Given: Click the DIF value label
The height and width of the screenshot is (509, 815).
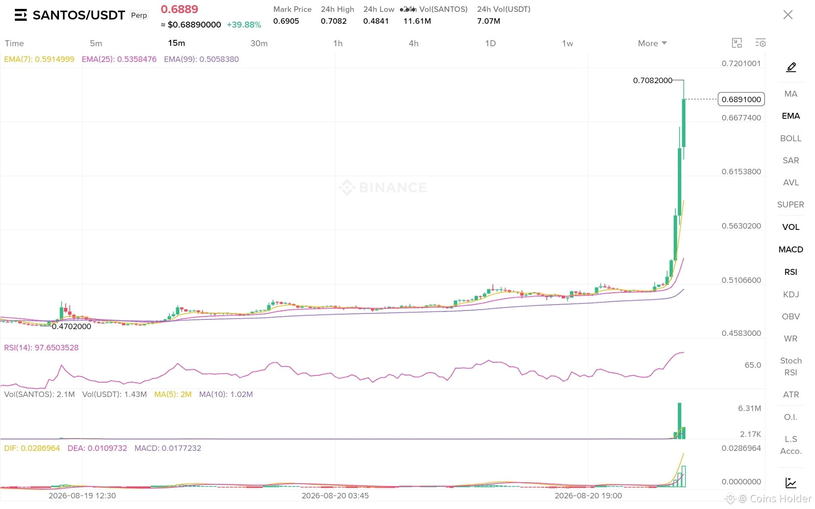Looking at the screenshot, I should (x=32, y=448).
